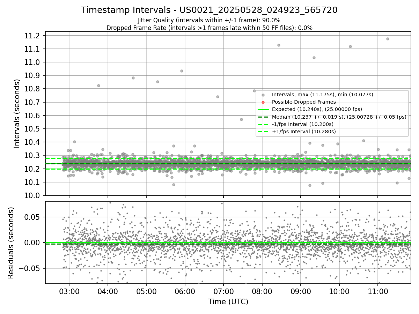
Task: Click the outlier point near 03:45 at 10.82 seconds
Action: pyautogui.click(x=98, y=85)
